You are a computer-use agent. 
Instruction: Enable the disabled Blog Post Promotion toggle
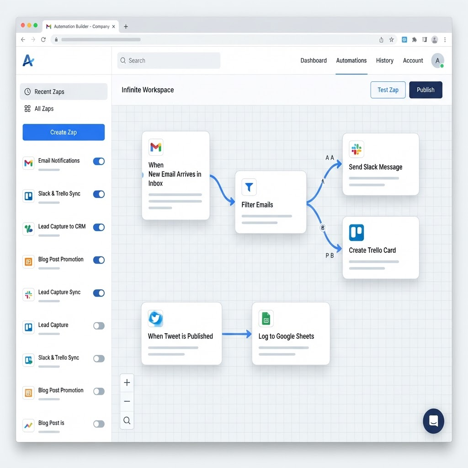tap(99, 391)
